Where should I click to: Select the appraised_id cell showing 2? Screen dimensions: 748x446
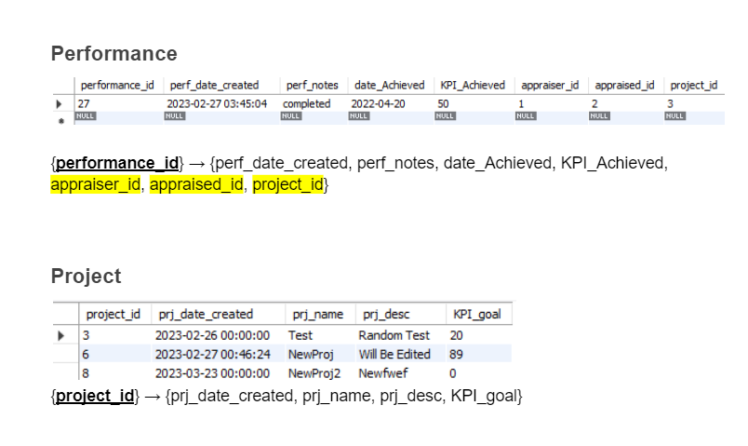tap(626, 103)
